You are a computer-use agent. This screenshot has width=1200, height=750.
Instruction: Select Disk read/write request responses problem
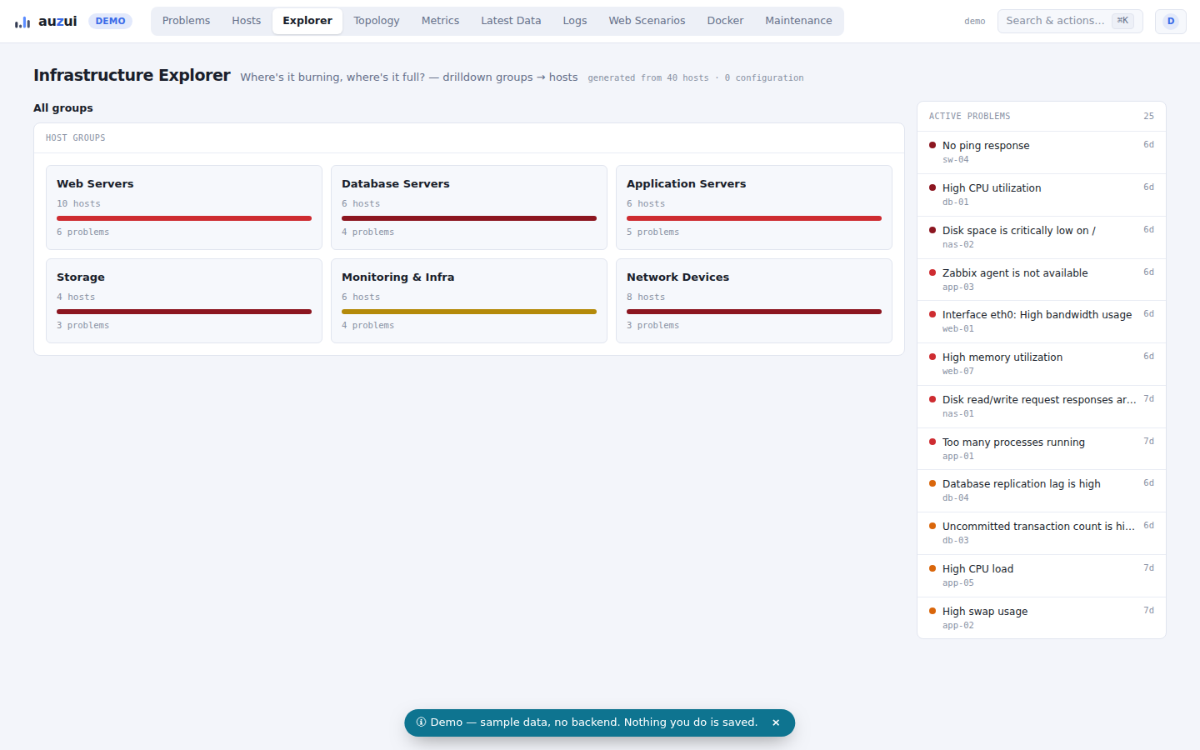[1042, 407]
